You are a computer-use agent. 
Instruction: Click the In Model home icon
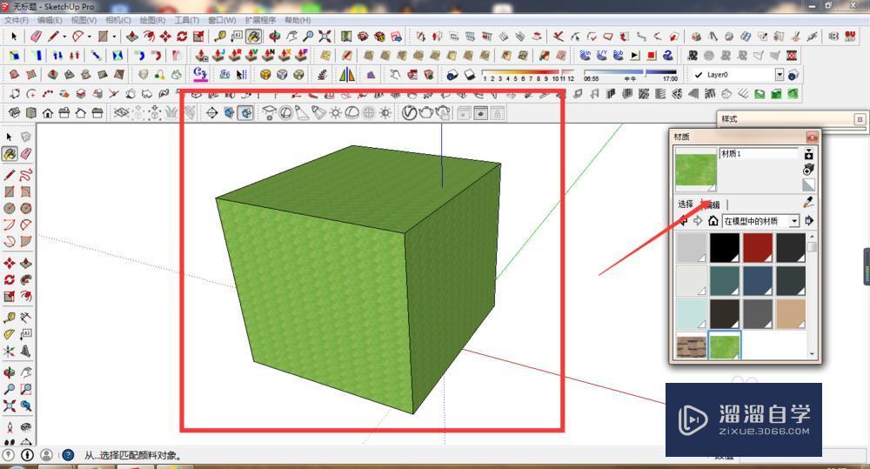(713, 221)
